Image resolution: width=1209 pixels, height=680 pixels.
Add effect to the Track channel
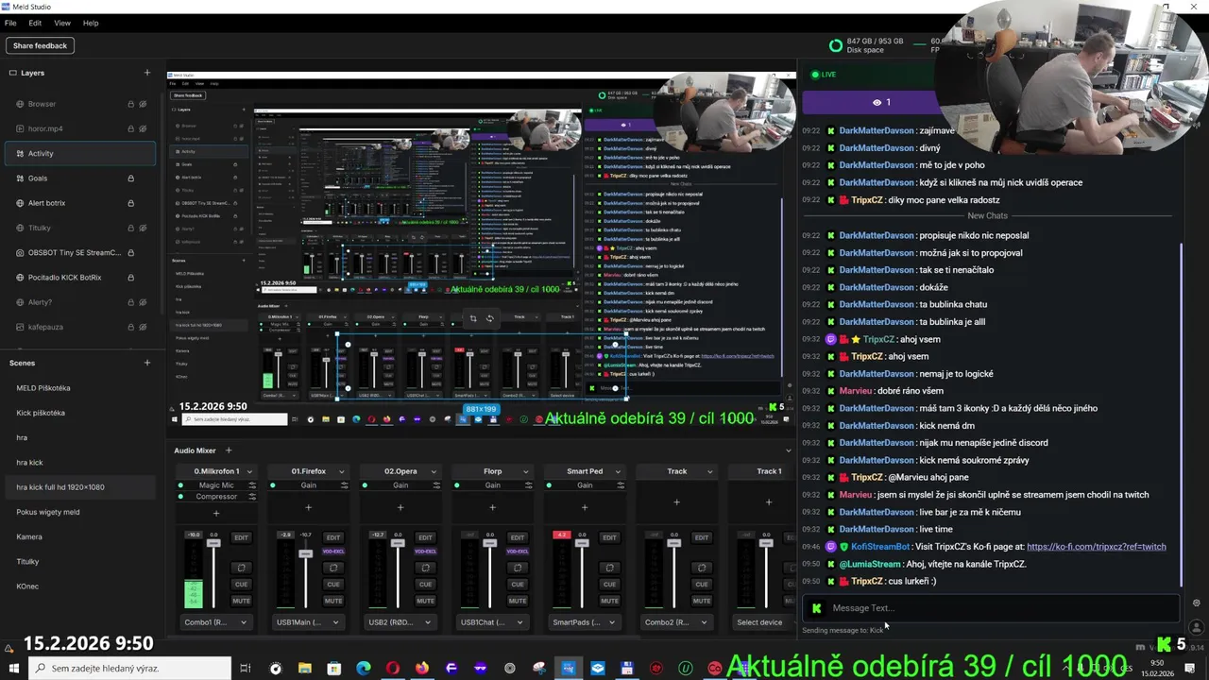[676, 502]
